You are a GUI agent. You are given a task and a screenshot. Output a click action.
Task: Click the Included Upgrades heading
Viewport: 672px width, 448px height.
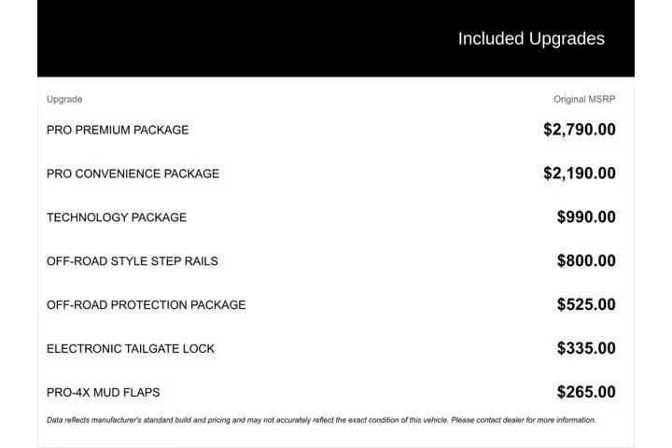coord(530,38)
